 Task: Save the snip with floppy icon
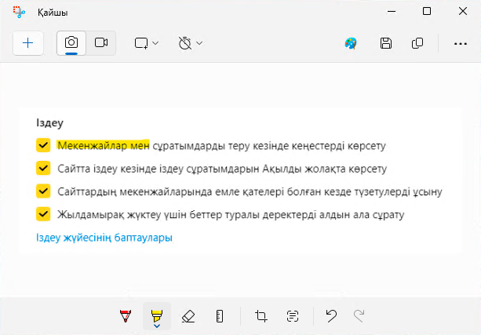pyautogui.click(x=385, y=43)
